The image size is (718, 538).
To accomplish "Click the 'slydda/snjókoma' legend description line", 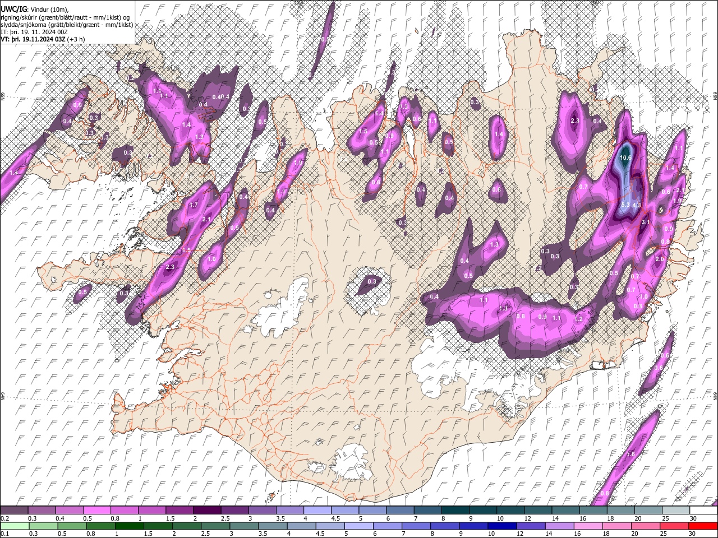I will pyautogui.click(x=67, y=25).
